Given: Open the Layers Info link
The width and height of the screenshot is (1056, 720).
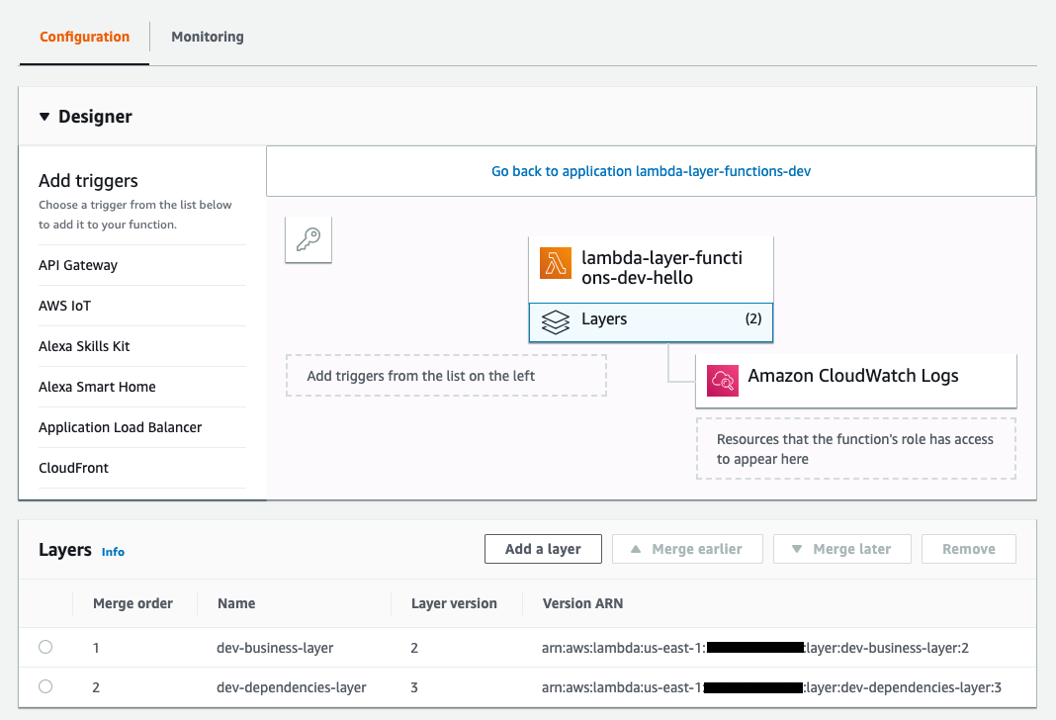Looking at the screenshot, I should tap(113, 552).
